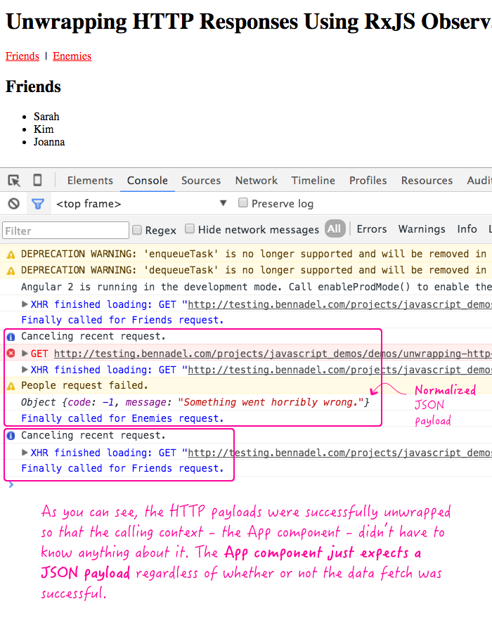Click 'Kim' in friends list
Viewport: 492px width, 620px height.
pos(44,129)
